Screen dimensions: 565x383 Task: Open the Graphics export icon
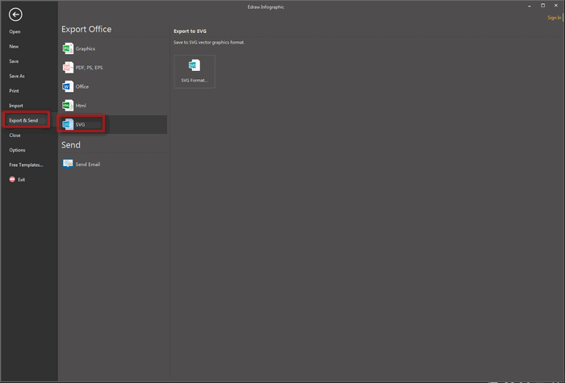pos(68,48)
